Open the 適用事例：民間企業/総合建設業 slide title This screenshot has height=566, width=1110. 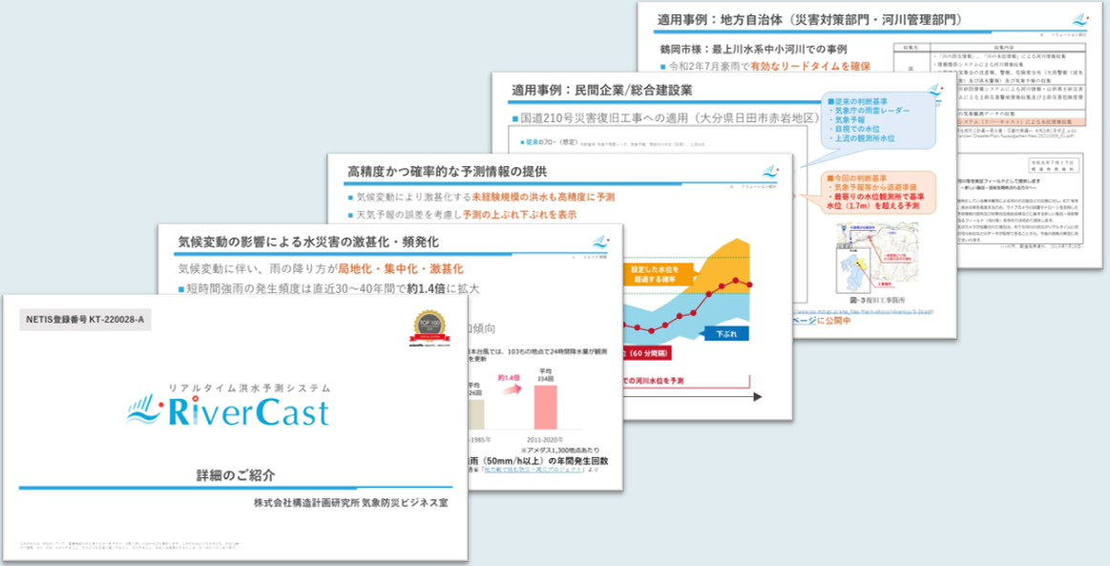tap(601, 91)
